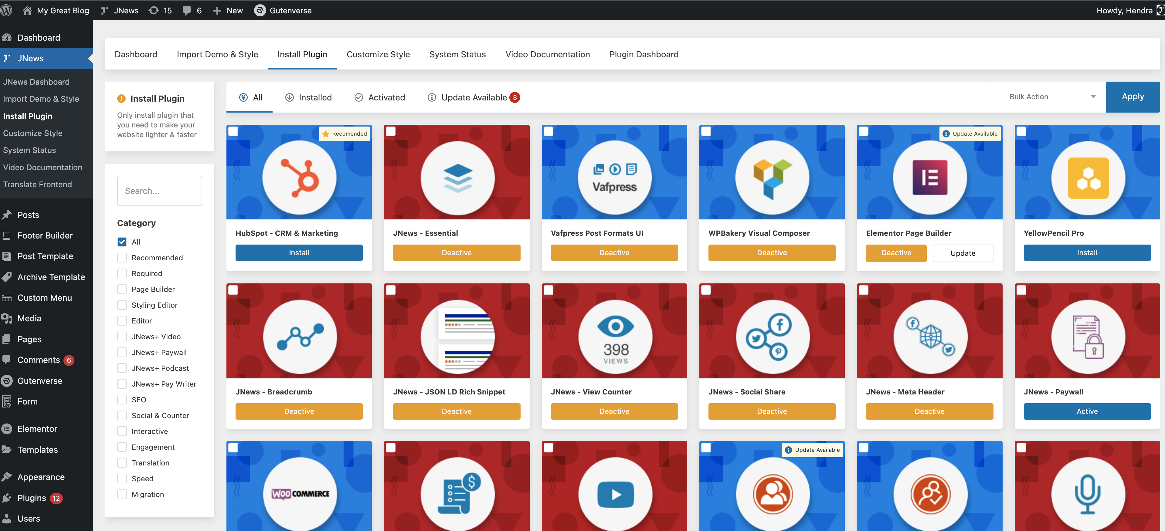Click the Plugins plug icon in sidebar
Image resolution: width=1165 pixels, height=531 pixels.
(x=7, y=498)
